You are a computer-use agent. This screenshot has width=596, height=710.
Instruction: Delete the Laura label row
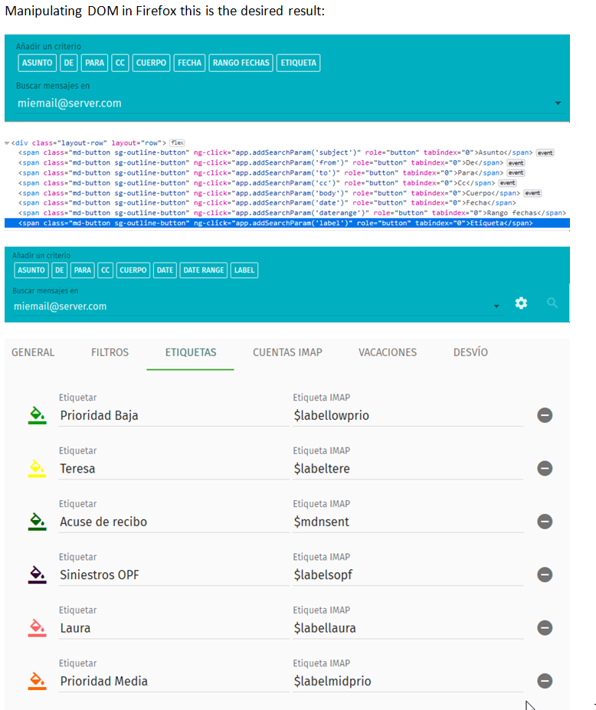pos(545,628)
